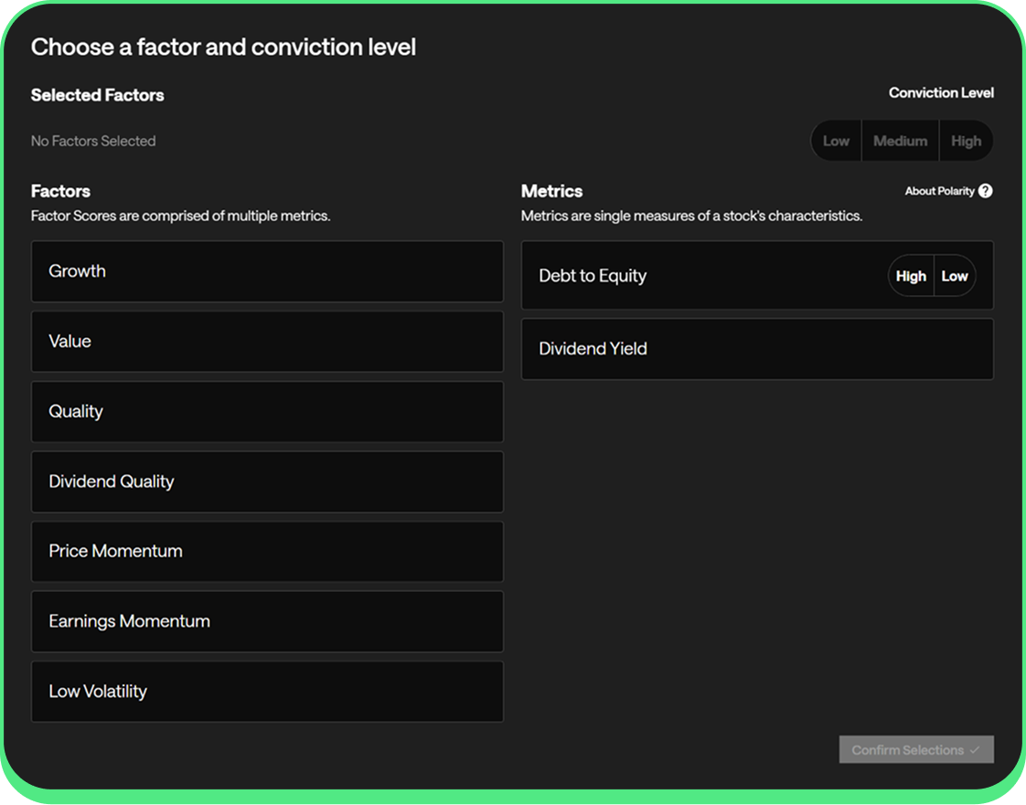Set Conviction Level to High
This screenshot has width=1026, height=805.
(x=966, y=141)
